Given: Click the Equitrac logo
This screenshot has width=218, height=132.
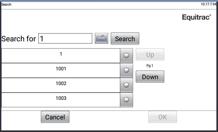Looking at the screenshot, I should [x=197, y=17].
